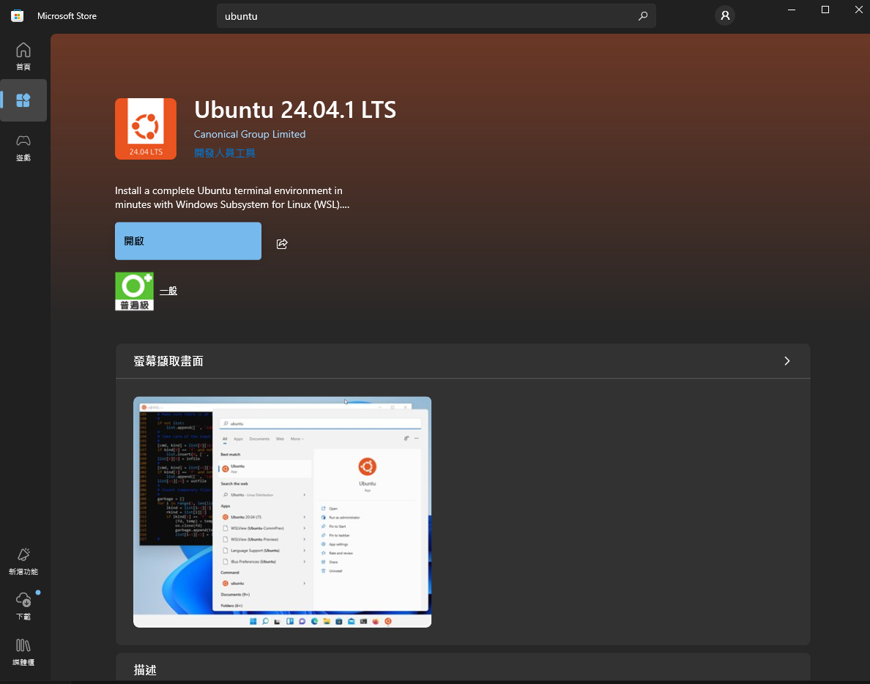
Task: Click the Microsoft Store logo in title bar
Action: (17, 15)
